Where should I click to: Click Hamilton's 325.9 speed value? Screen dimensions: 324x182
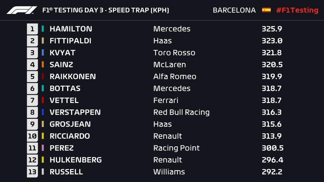[x=271, y=29]
